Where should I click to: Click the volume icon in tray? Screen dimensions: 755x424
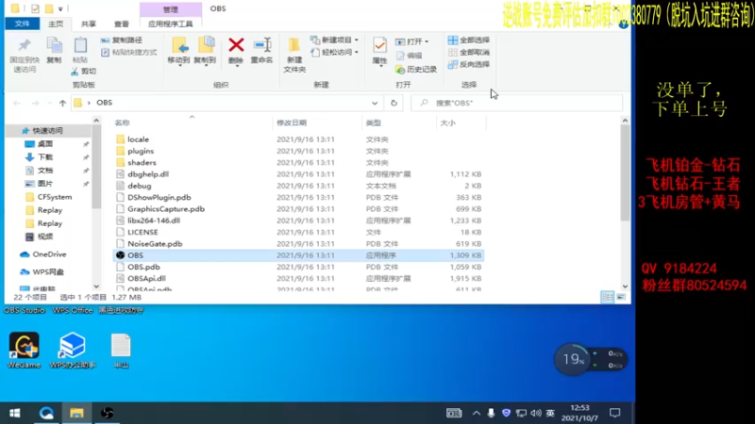535,413
